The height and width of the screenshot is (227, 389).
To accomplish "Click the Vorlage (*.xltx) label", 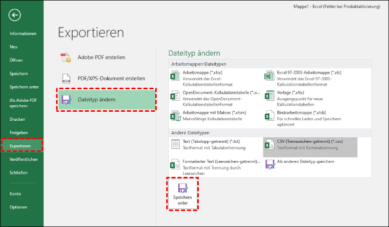I will pyautogui.click(x=290, y=93).
